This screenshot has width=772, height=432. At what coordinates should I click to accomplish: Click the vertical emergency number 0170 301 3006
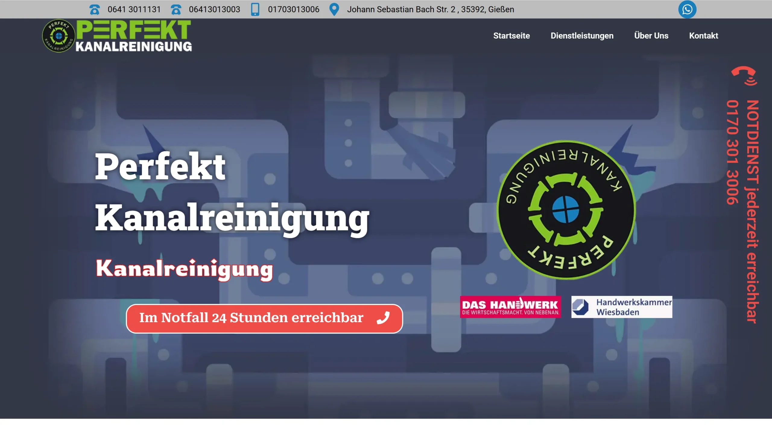click(732, 152)
